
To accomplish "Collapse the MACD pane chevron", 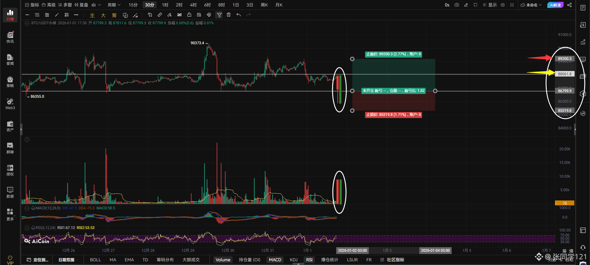I will tap(27, 208).
